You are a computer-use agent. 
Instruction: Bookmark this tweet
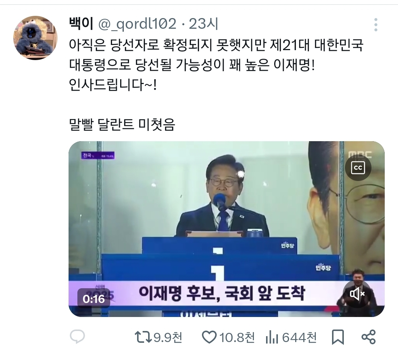tap(338, 337)
